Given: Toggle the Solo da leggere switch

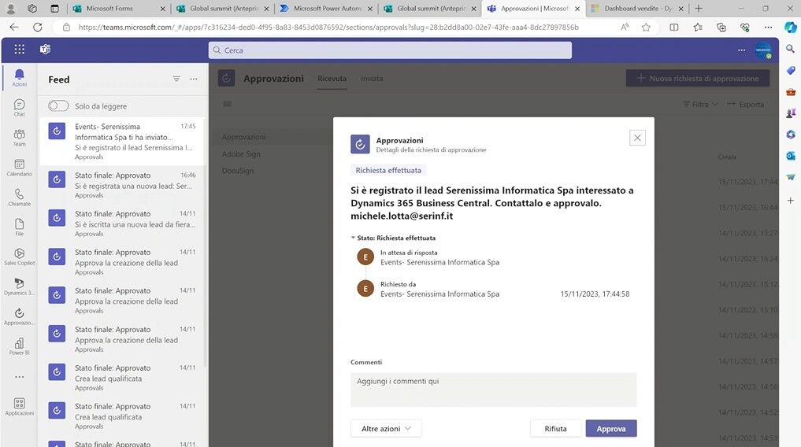Looking at the screenshot, I should pos(58,105).
